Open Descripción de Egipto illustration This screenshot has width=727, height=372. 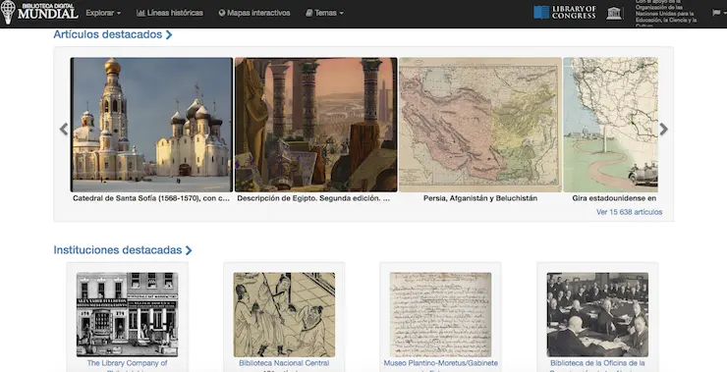click(316, 125)
